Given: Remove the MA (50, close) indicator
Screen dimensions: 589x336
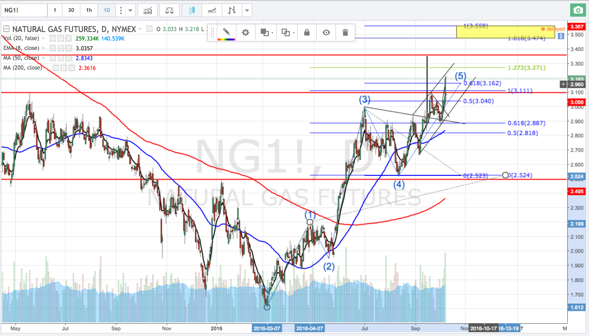Looking at the screenshot, I should tap(68, 58).
